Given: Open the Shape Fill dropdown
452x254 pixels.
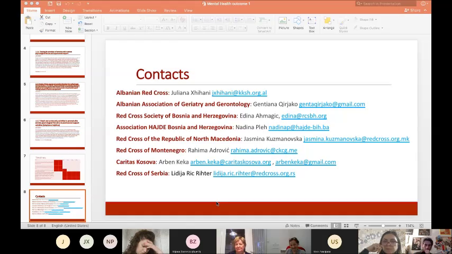Looking at the screenshot, I should point(365,20).
